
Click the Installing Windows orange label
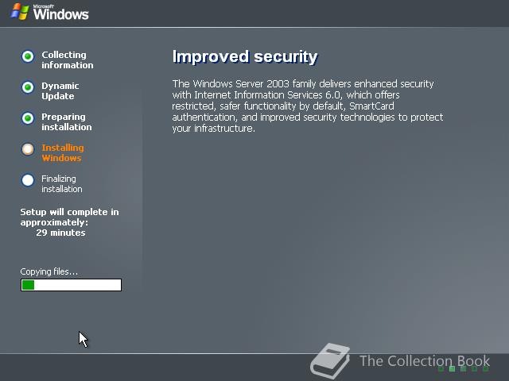[x=63, y=152]
